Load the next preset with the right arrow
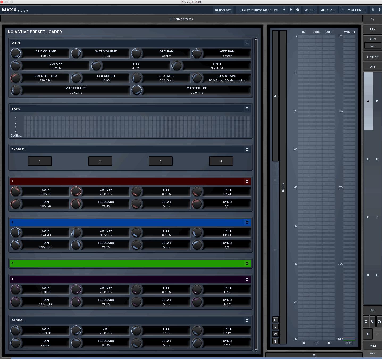Screen dimensions: 382x359 291,10
